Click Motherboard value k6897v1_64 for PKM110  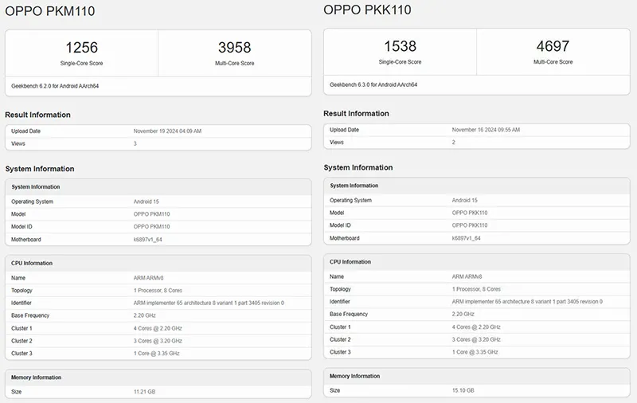click(148, 240)
